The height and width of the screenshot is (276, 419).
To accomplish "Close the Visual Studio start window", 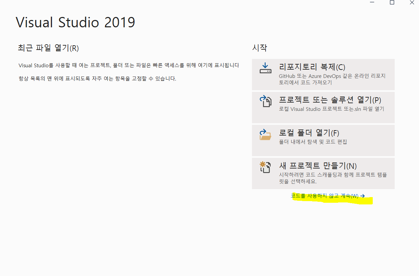I will coord(412,3).
